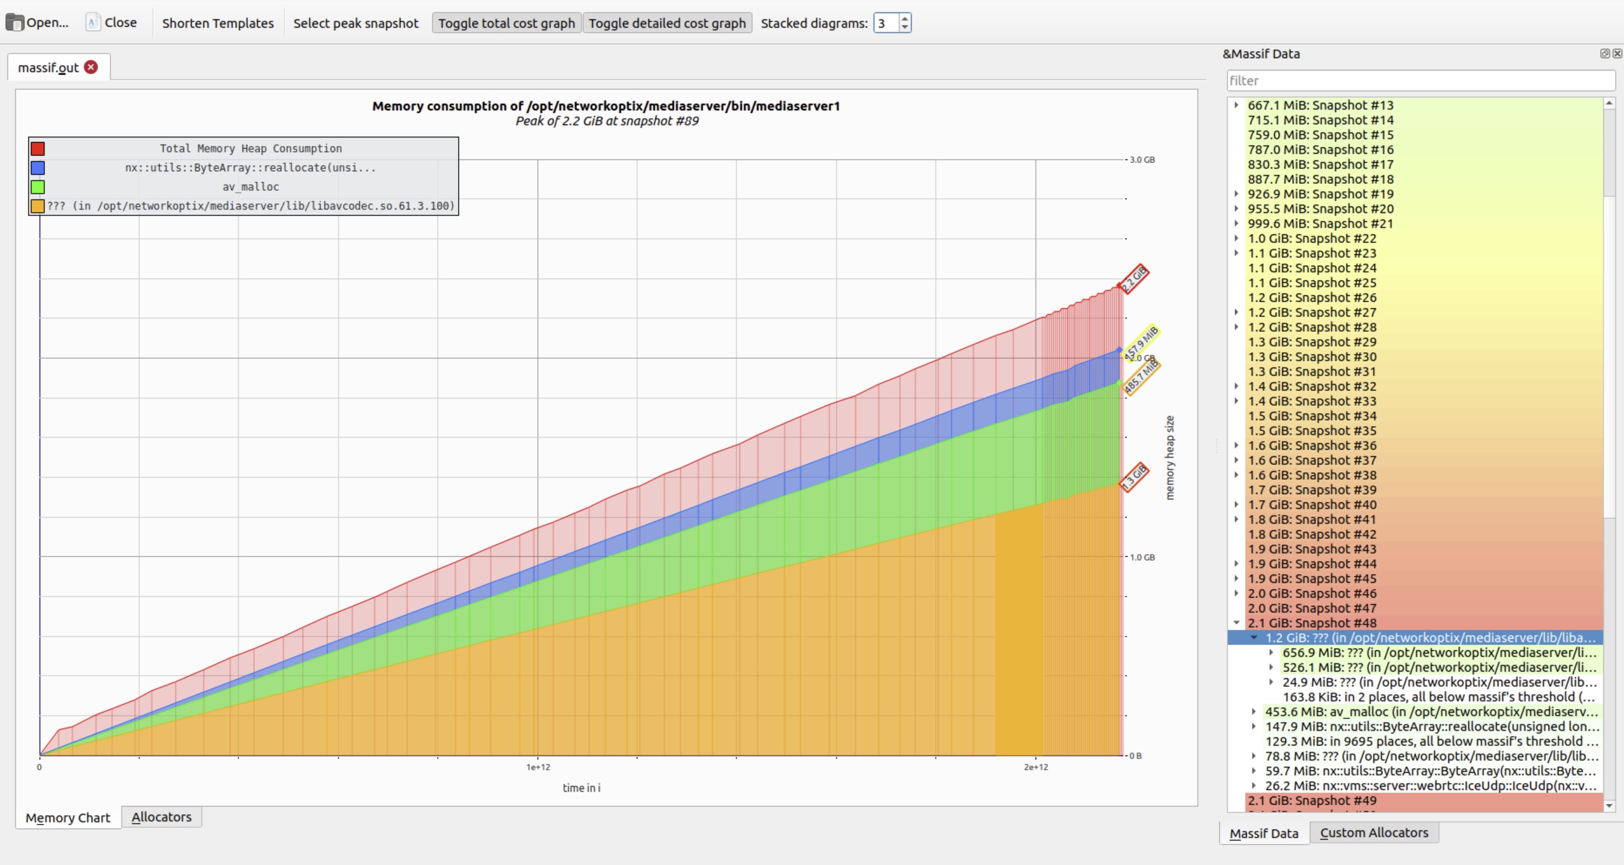Expand the 453.6 MiB av_malloc entry

pyautogui.click(x=1253, y=711)
